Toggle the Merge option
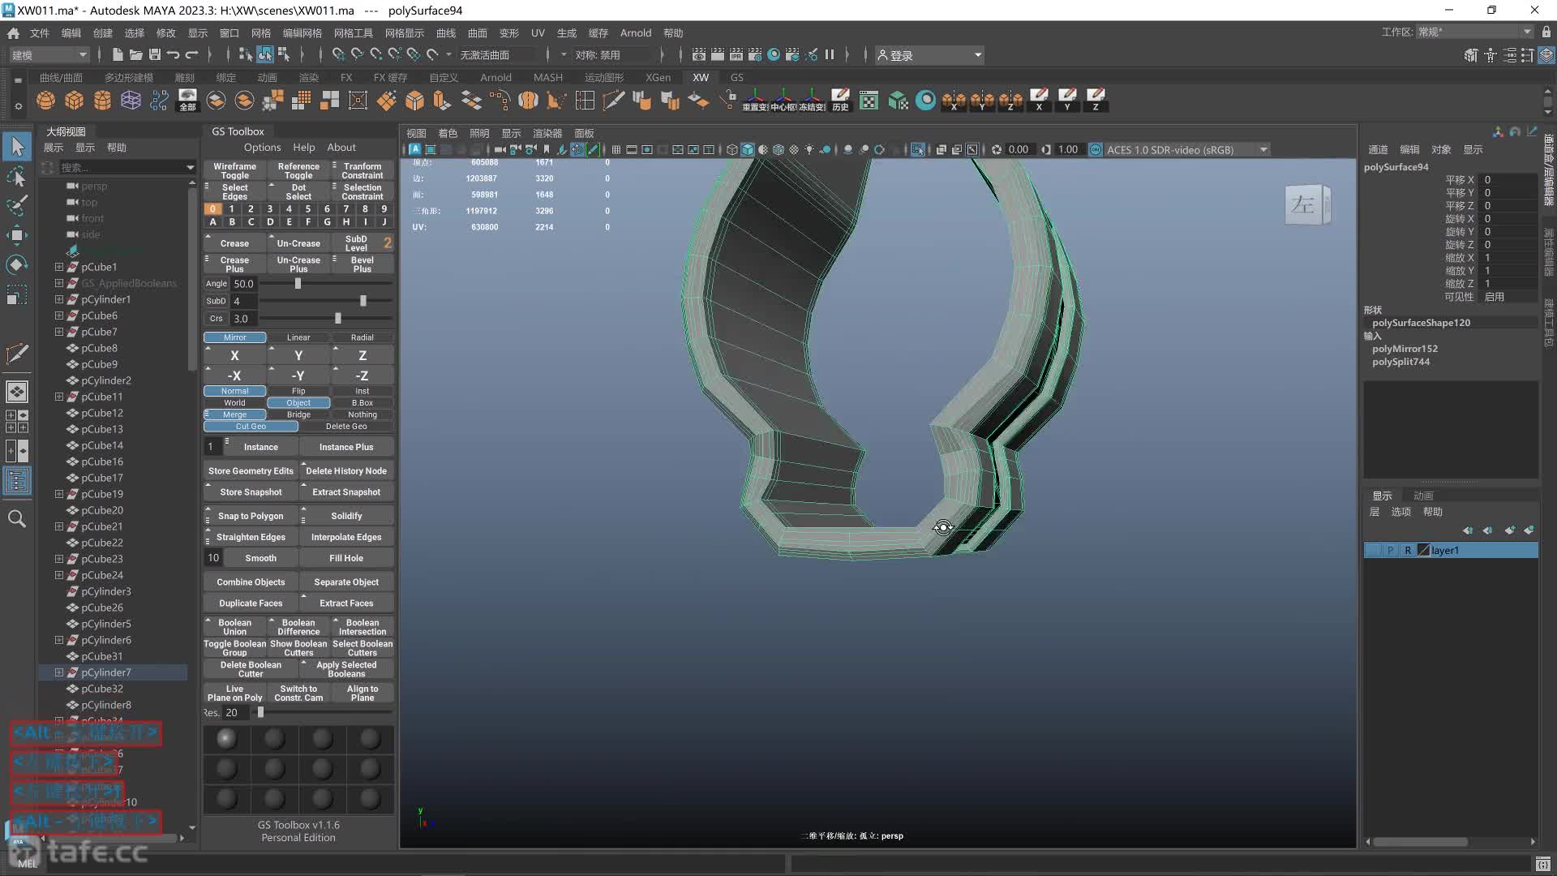Image resolution: width=1557 pixels, height=876 pixels. point(234,414)
